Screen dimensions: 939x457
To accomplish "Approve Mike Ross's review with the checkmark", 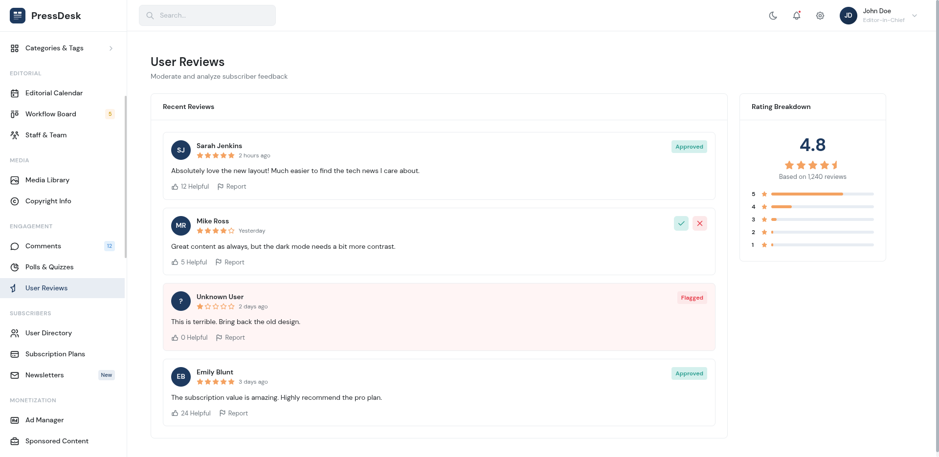I will pyautogui.click(x=681, y=223).
